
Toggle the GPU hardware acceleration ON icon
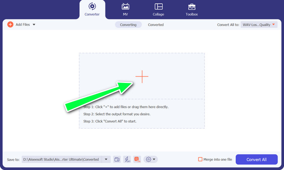pyautogui.click(x=137, y=159)
